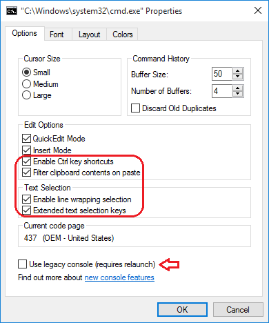Open the new console features link
Screen dimensions: 269x323
point(119,277)
